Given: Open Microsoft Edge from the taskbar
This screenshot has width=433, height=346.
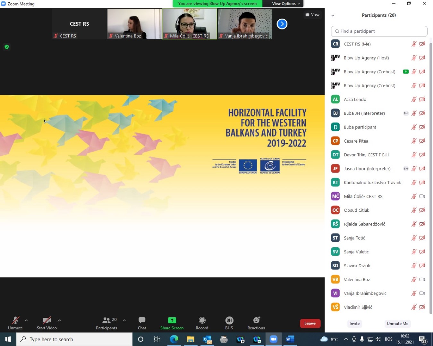Looking at the screenshot, I should pyautogui.click(x=174, y=339).
